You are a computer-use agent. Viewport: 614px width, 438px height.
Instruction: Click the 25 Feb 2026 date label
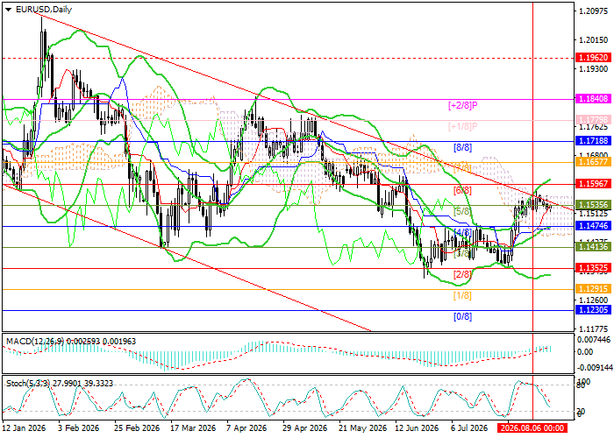[x=137, y=428]
